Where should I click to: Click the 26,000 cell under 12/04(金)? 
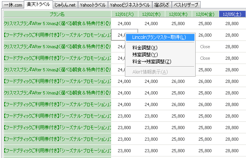click(x=205, y=35)
